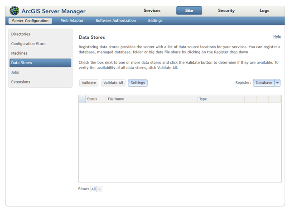Screen dimensions: 285x209
Task: Open data store Settings button
Action: pyautogui.click(x=138, y=83)
